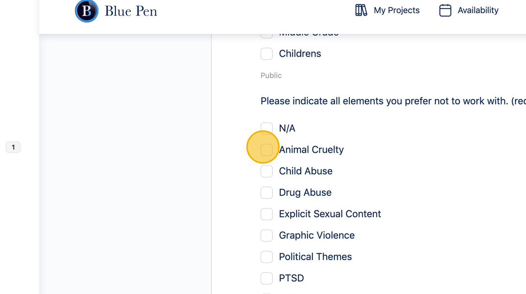Click the calendar icon beside Availability
This screenshot has height=294, width=526.
click(445, 10)
